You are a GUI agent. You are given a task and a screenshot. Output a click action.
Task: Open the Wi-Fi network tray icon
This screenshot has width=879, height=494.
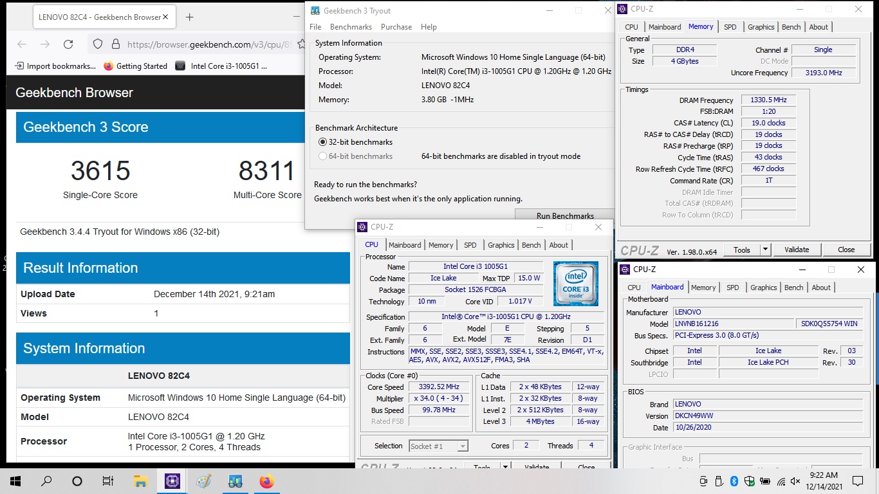[781, 481]
